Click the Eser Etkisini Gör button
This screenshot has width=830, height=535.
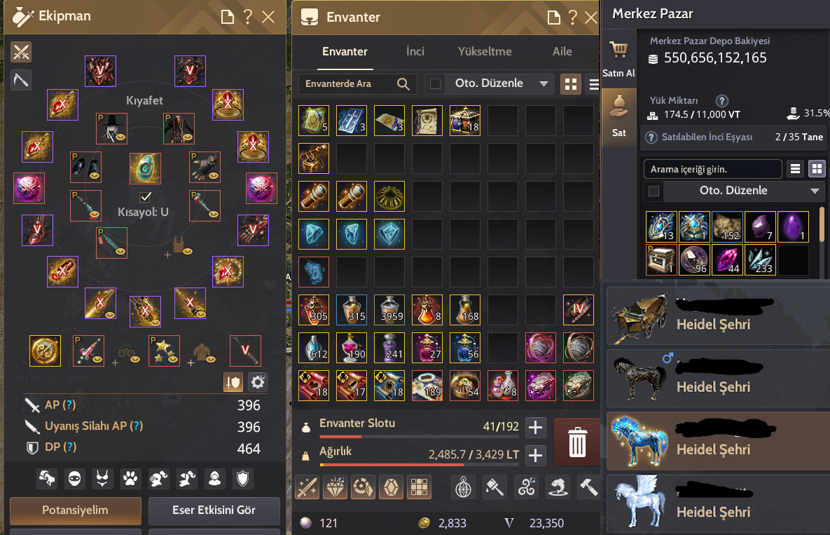214,510
